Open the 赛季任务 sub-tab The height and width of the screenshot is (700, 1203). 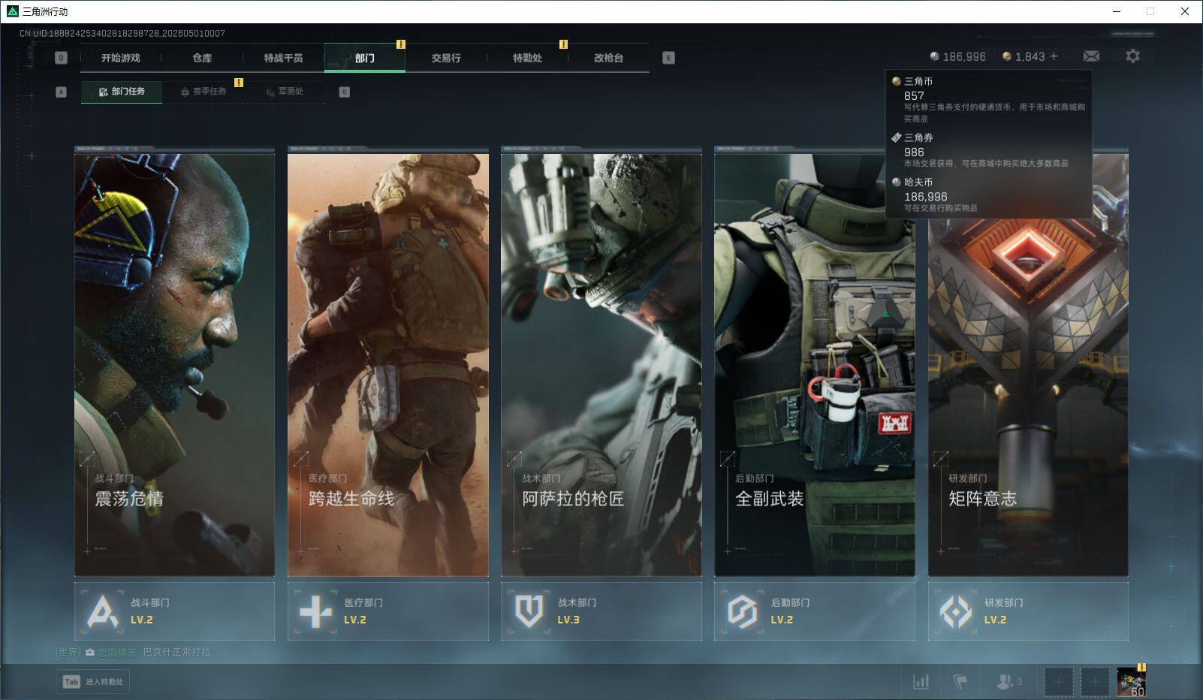(203, 92)
